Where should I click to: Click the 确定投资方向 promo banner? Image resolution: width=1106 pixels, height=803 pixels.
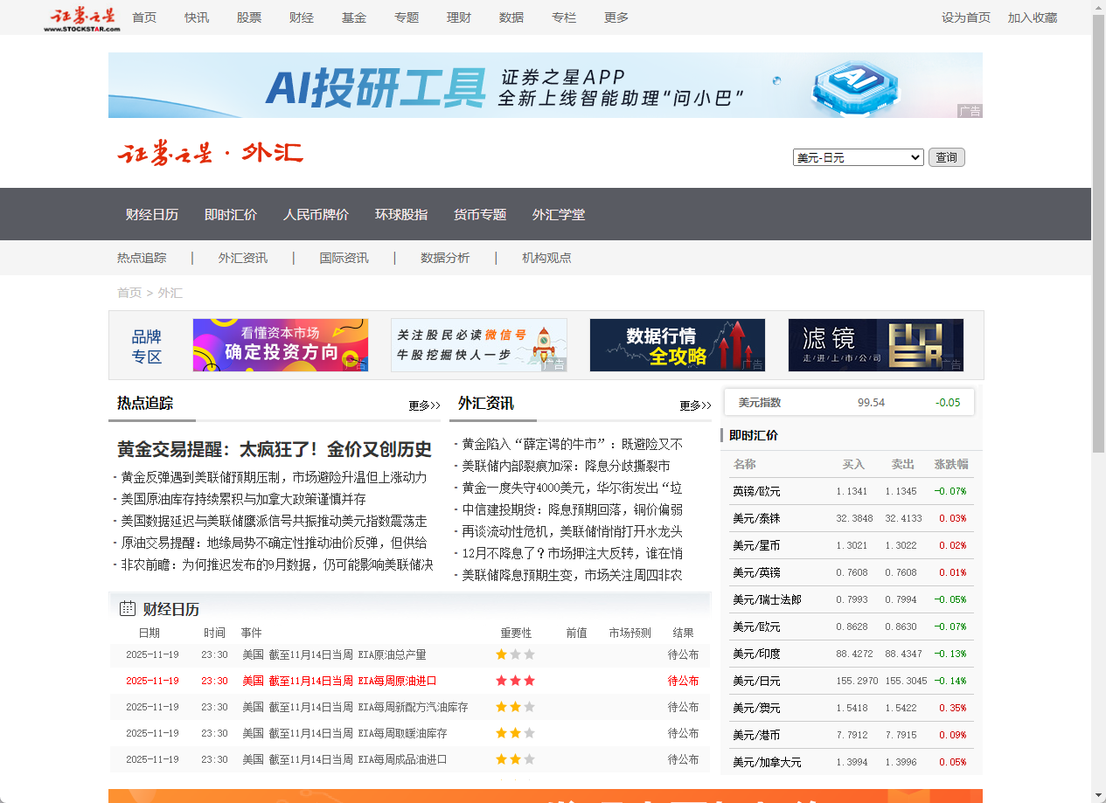(280, 344)
